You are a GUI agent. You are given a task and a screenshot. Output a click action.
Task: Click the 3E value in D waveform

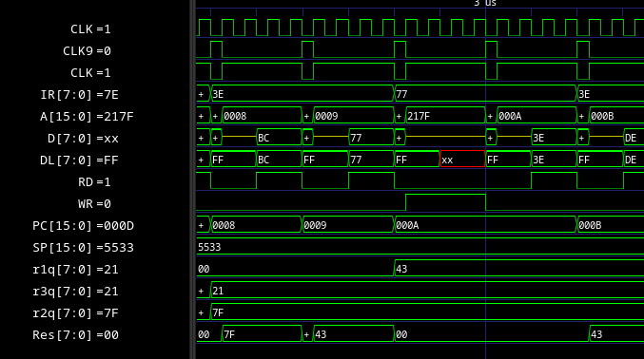(538, 138)
